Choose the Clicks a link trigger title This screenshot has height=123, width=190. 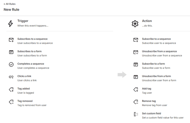coord(24,76)
